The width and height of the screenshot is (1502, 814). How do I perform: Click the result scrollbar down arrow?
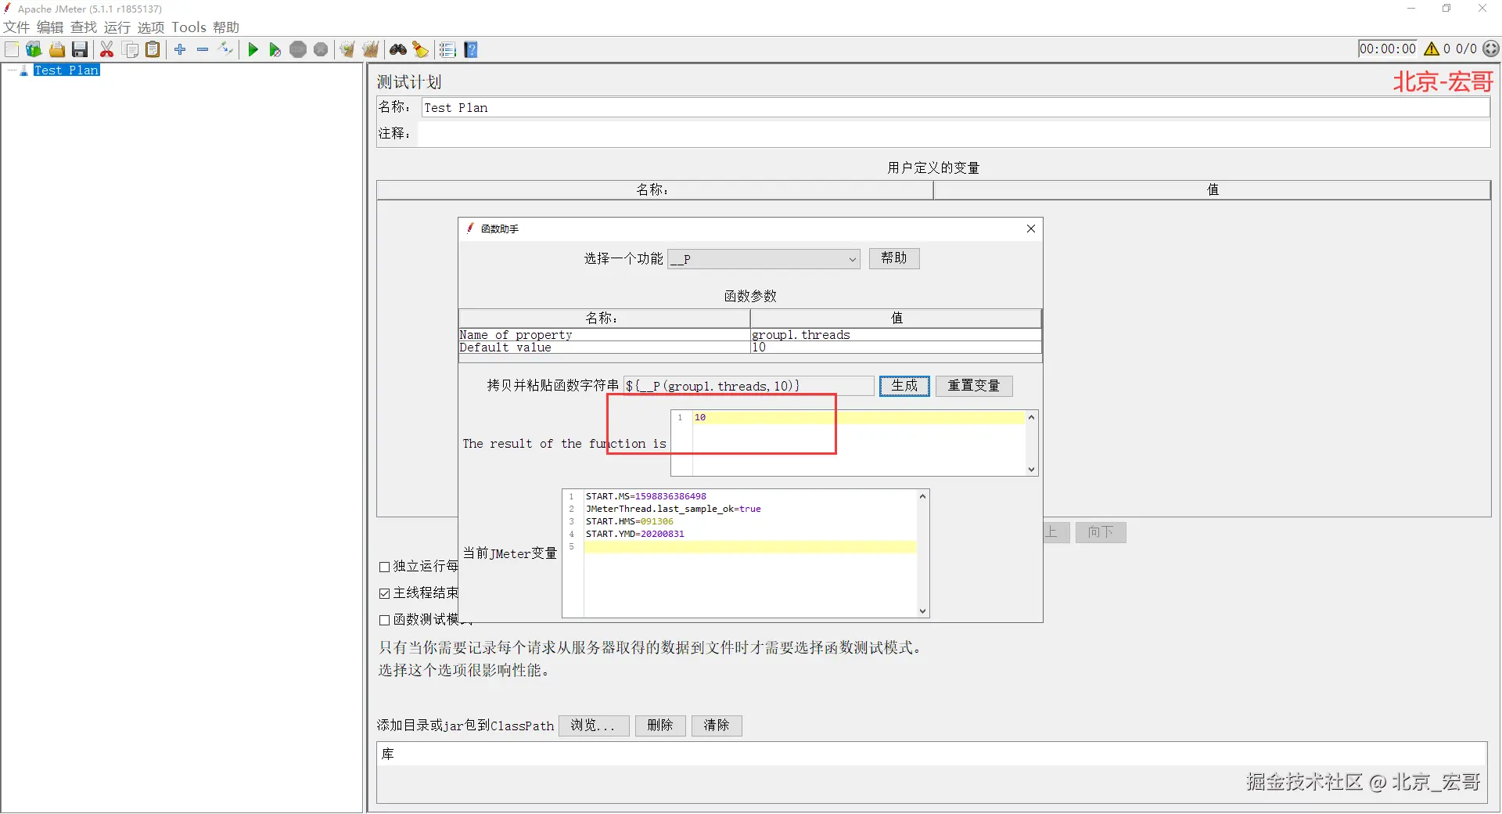click(x=1032, y=470)
